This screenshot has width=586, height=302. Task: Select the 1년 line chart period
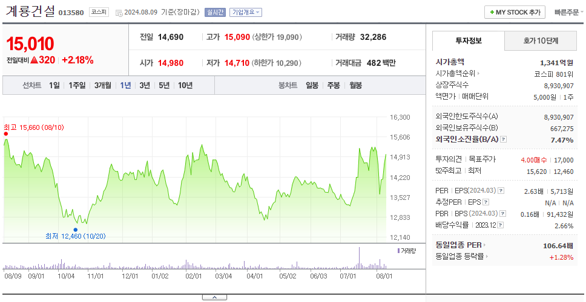[125, 85]
